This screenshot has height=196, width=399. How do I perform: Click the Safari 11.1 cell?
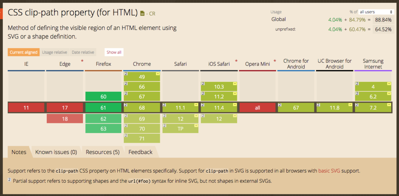click(180, 108)
